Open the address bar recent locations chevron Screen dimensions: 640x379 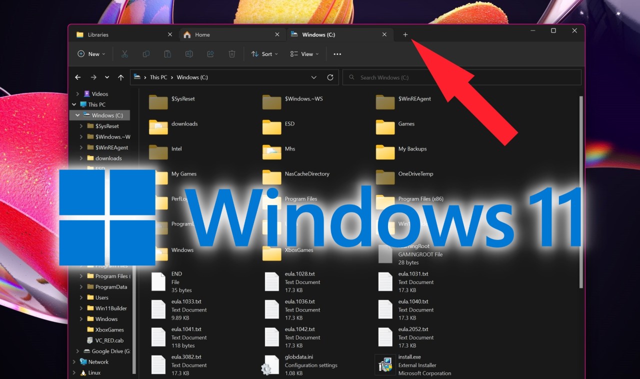coord(314,77)
